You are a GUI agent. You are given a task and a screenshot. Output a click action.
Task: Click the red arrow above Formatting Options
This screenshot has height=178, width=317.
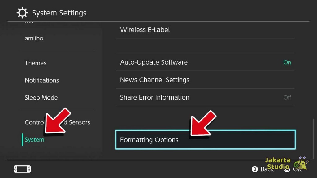202,124
